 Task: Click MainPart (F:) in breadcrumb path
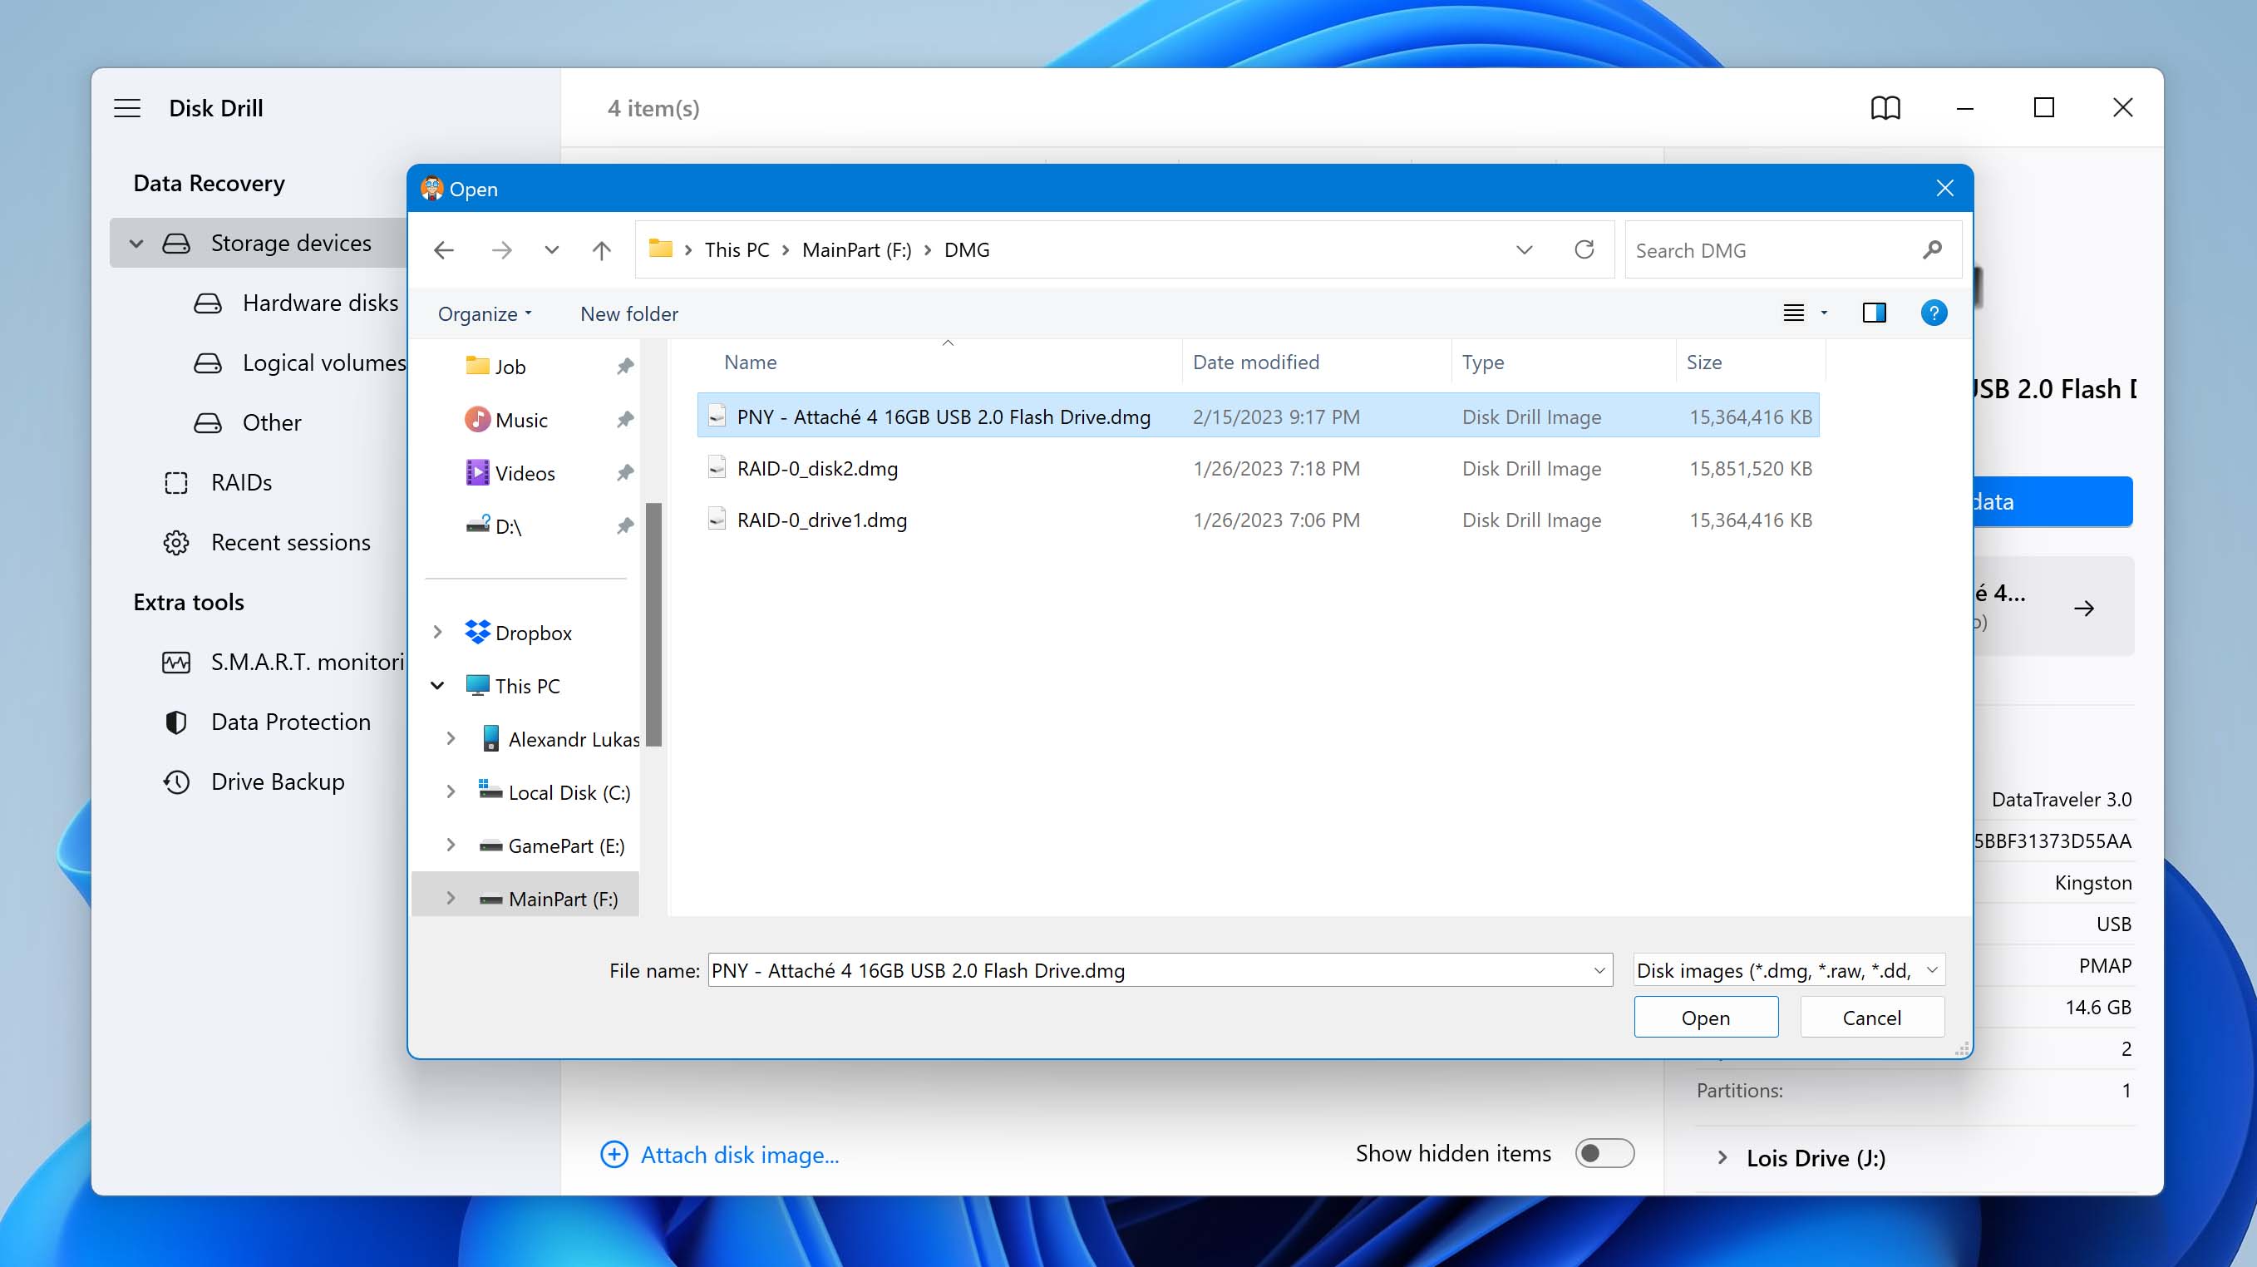857,250
